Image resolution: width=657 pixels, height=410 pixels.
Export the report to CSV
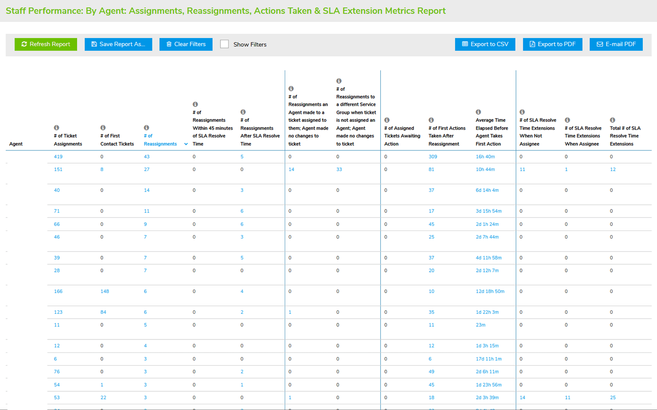tap(485, 44)
